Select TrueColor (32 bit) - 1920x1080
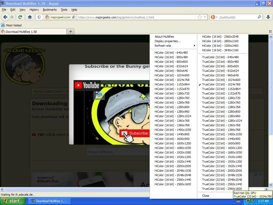273x205 pixels. point(223,157)
